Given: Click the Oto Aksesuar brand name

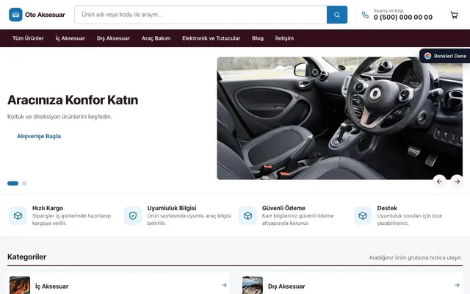Looking at the screenshot, I should pos(45,15).
